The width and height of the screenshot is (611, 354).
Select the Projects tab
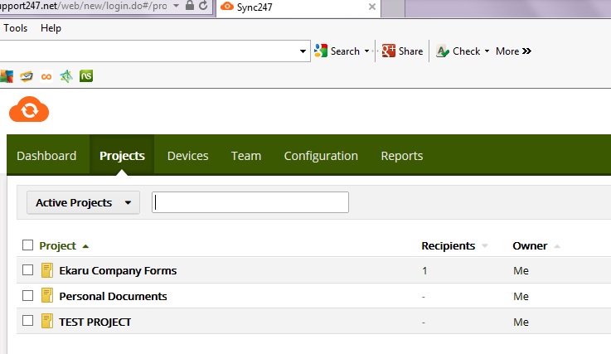(x=122, y=156)
